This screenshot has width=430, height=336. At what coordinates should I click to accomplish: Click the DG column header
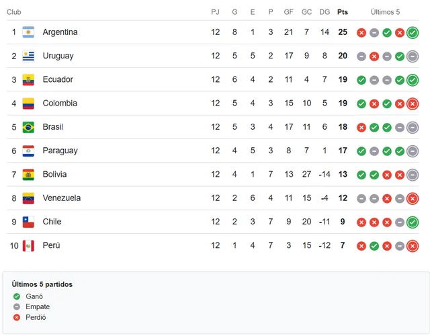(325, 12)
